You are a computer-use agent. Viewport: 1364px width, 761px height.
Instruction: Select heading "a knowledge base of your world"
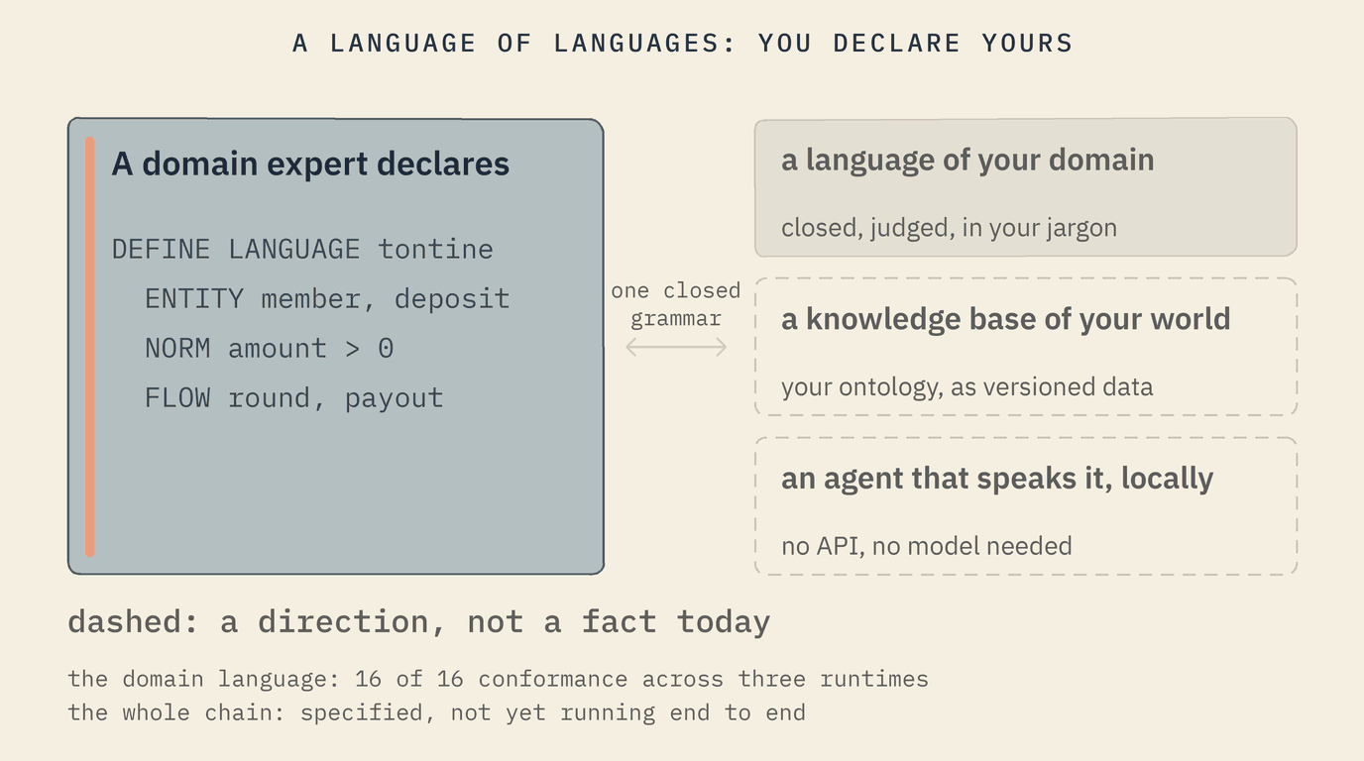[1006, 319]
